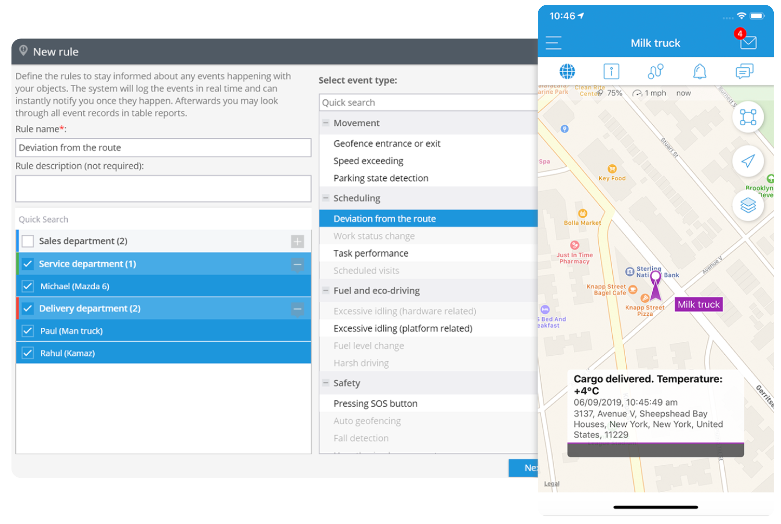
Task: Expand the Sales department group
Action: tap(298, 241)
